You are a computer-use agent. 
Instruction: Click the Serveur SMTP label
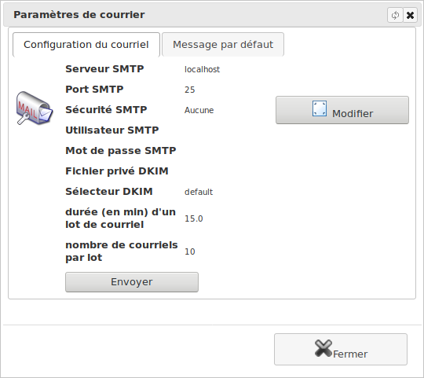(104, 69)
